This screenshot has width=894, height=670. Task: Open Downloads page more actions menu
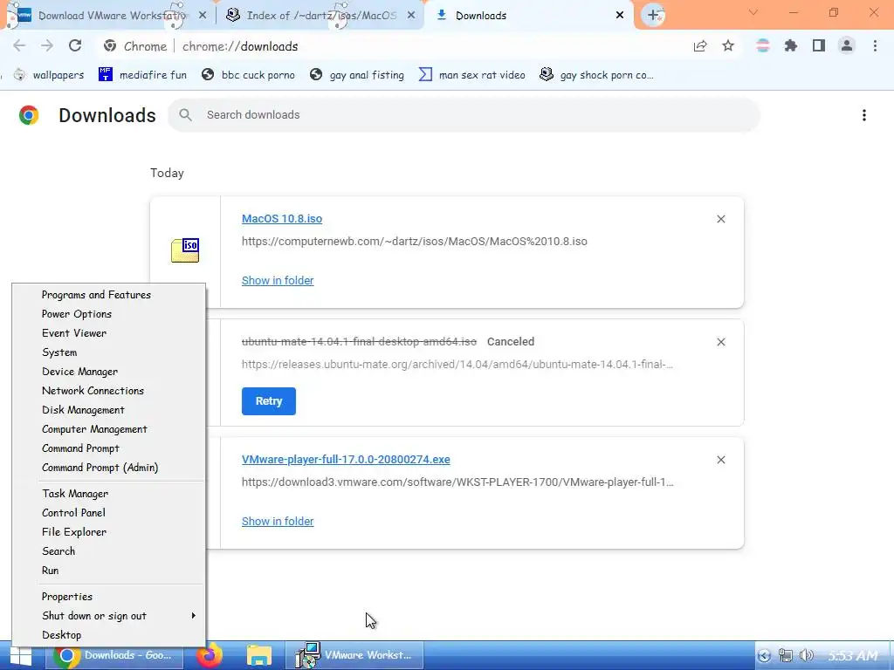[x=864, y=115]
